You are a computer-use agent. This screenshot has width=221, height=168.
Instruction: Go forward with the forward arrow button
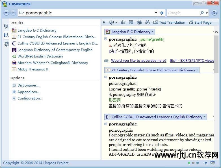(13, 13)
